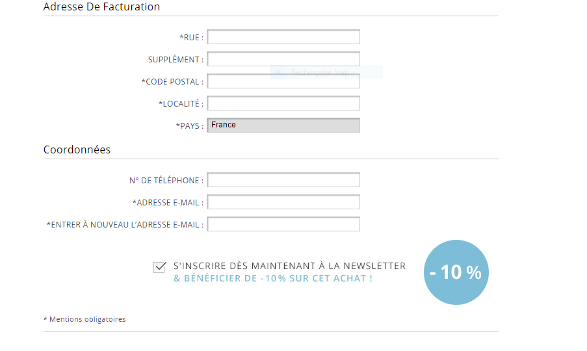The width and height of the screenshot is (587, 351).
Task: Toggle the newsletter subscription checkbox
Action: tap(159, 267)
